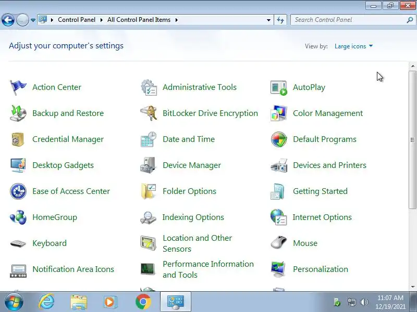The width and height of the screenshot is (417, 312).
Task: Expand the arrow after All Control Panel Items
Action: coord(176,20)
